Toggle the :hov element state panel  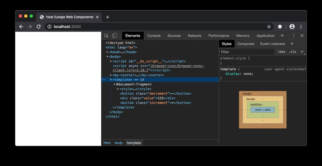[281, 52]
